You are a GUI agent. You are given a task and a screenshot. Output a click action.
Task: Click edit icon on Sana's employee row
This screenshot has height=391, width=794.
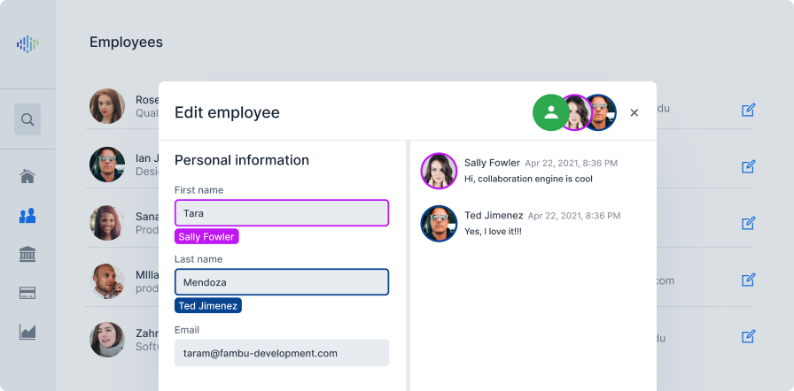tap(749, 223)
